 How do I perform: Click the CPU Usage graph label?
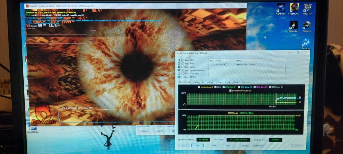click(233, 113)
